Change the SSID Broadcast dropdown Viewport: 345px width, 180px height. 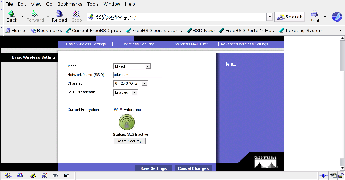[x=125, y=93]
